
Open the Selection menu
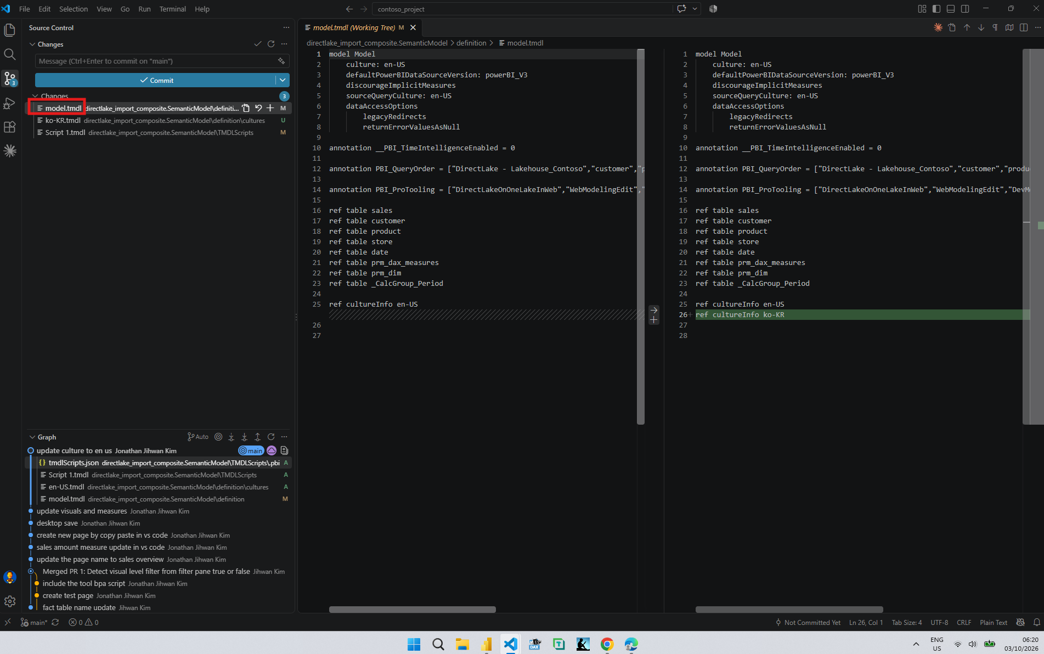pyautogui.click(x=74, y=9)
